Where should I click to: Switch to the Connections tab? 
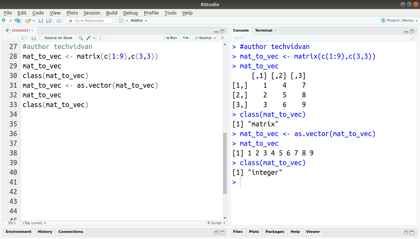click(71, 232)
